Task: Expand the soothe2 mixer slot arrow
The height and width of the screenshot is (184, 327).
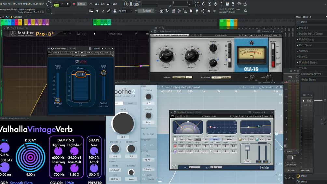Action: click(298, 51)
